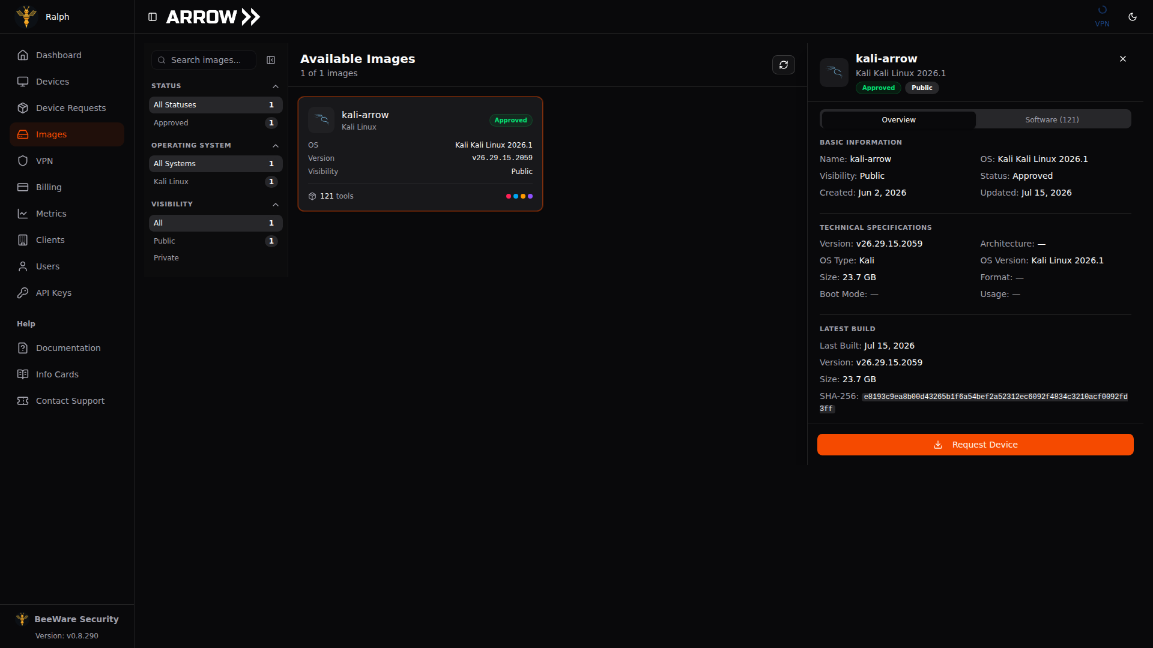
Task: Open the Metrics menu item
Action: coord(67,214)
